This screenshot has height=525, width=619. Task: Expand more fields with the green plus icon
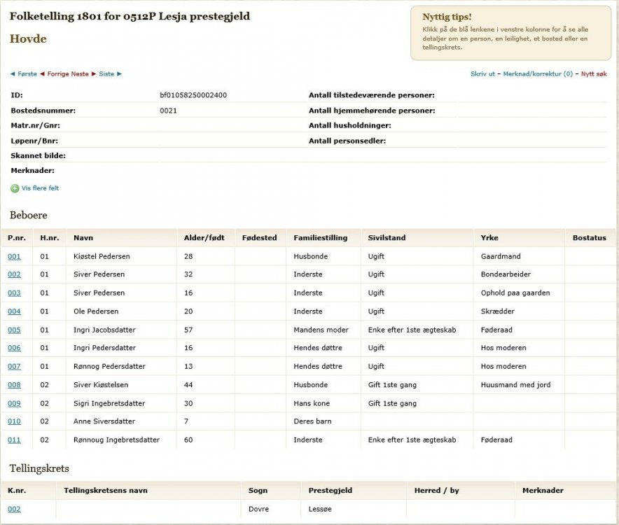pyautogui.click(x=15, y=188)
